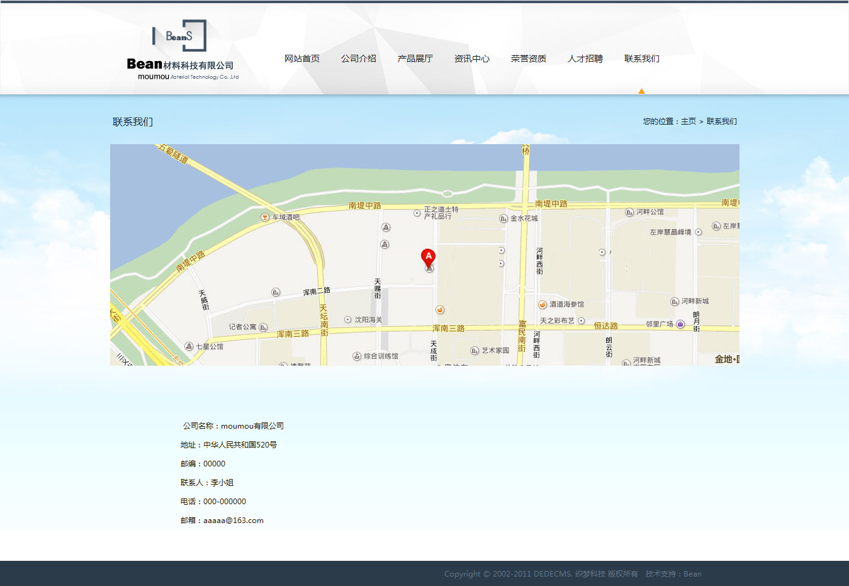Image resolution: width=849 pixels, height=586 pixels.
Task: Click the 记者公寓 building icon
Action: [263, 327]
